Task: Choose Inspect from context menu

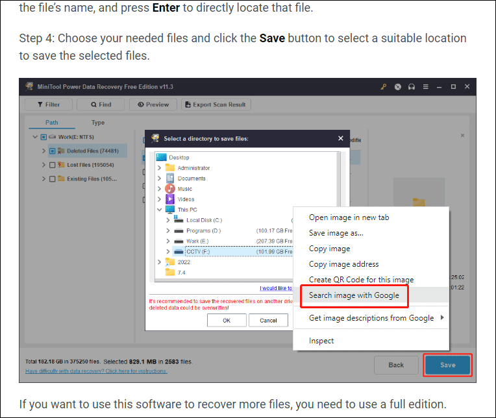Action: 371,341
